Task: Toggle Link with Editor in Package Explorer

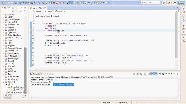Action: pos(17,12)
